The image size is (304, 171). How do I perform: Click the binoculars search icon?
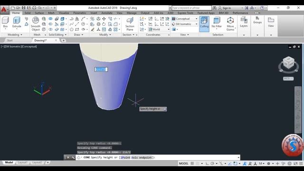(x=214, y=8)
